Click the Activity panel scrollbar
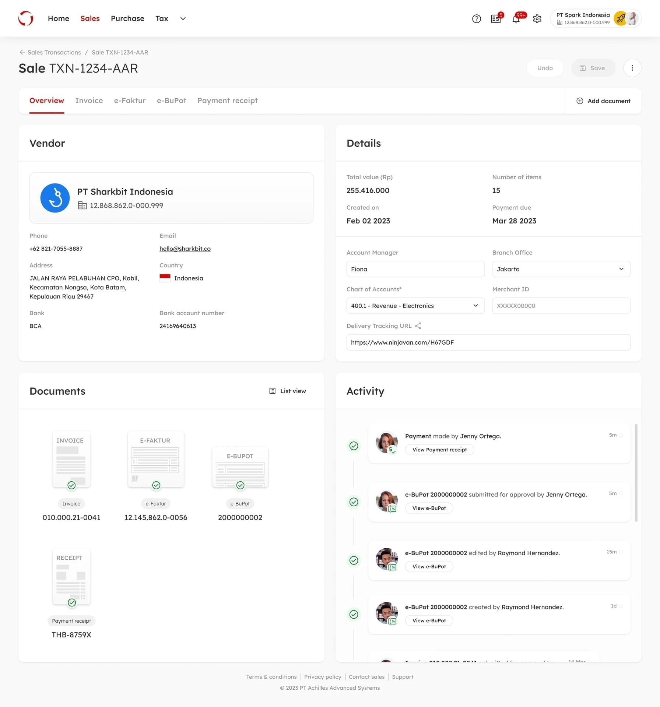 point(636,473)
